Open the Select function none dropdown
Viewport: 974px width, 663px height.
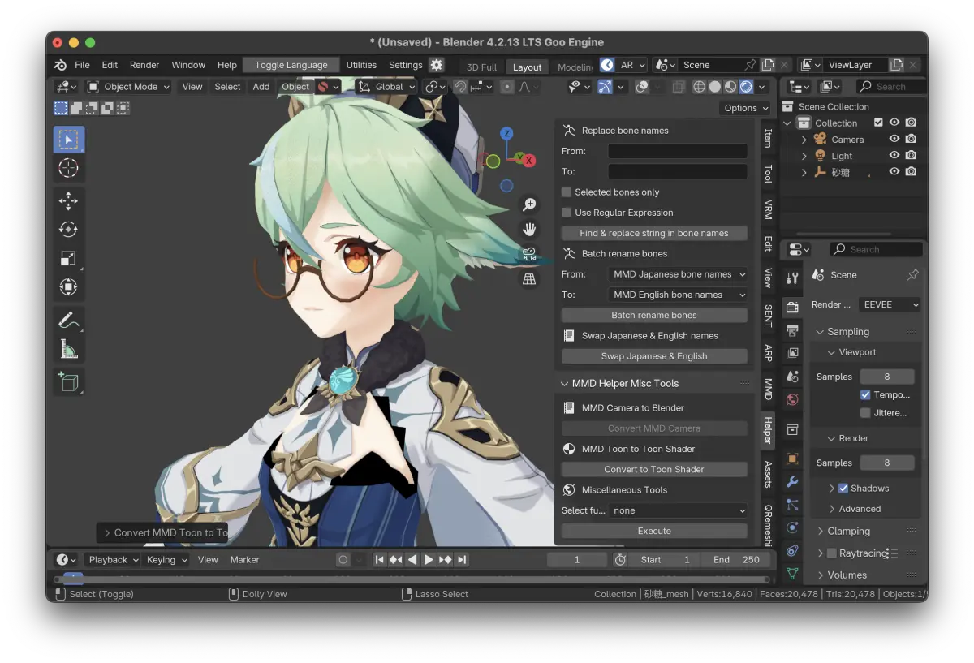(x=678, y=510)
